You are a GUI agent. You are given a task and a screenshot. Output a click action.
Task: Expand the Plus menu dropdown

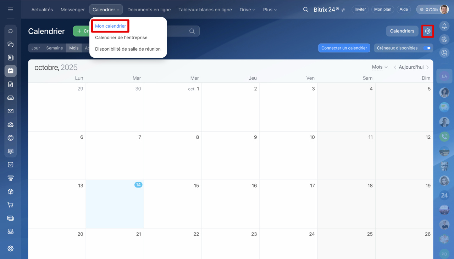coord(269,10)
